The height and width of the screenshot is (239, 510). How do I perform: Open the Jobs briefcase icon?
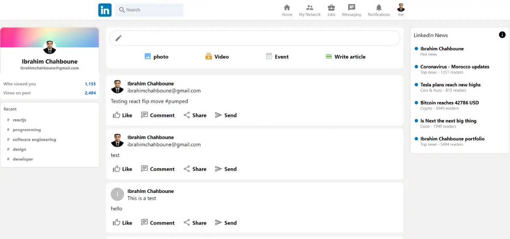[331, 8]
